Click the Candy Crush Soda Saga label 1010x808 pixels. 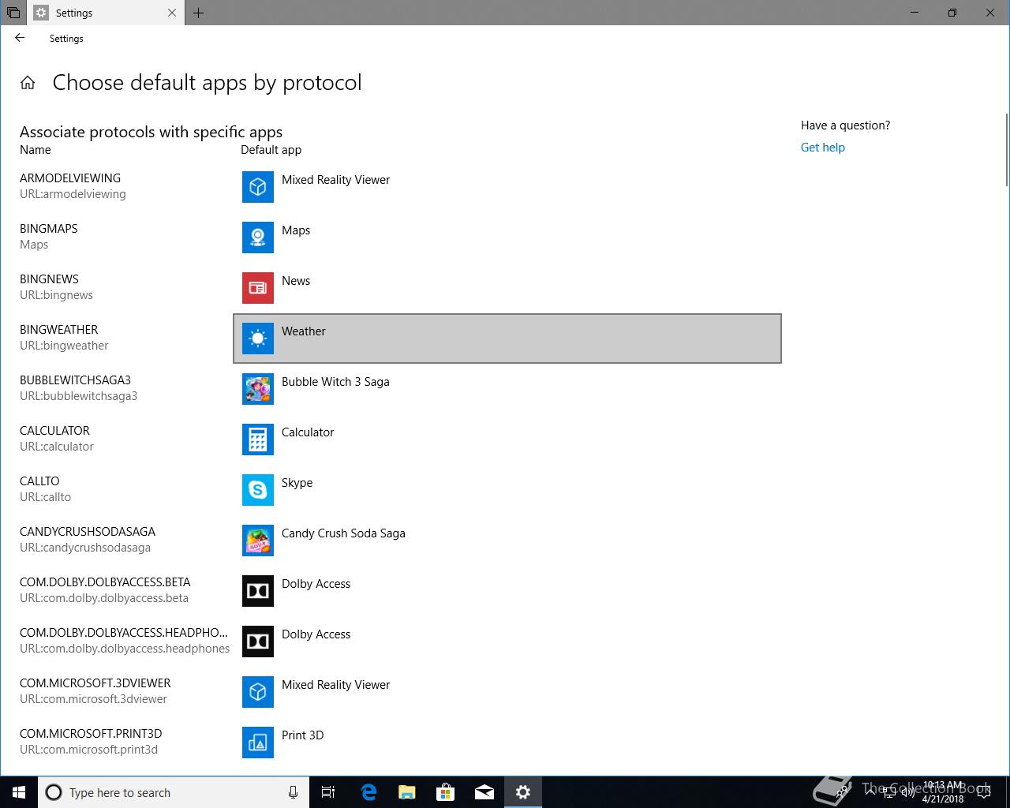tap(343, 533)
